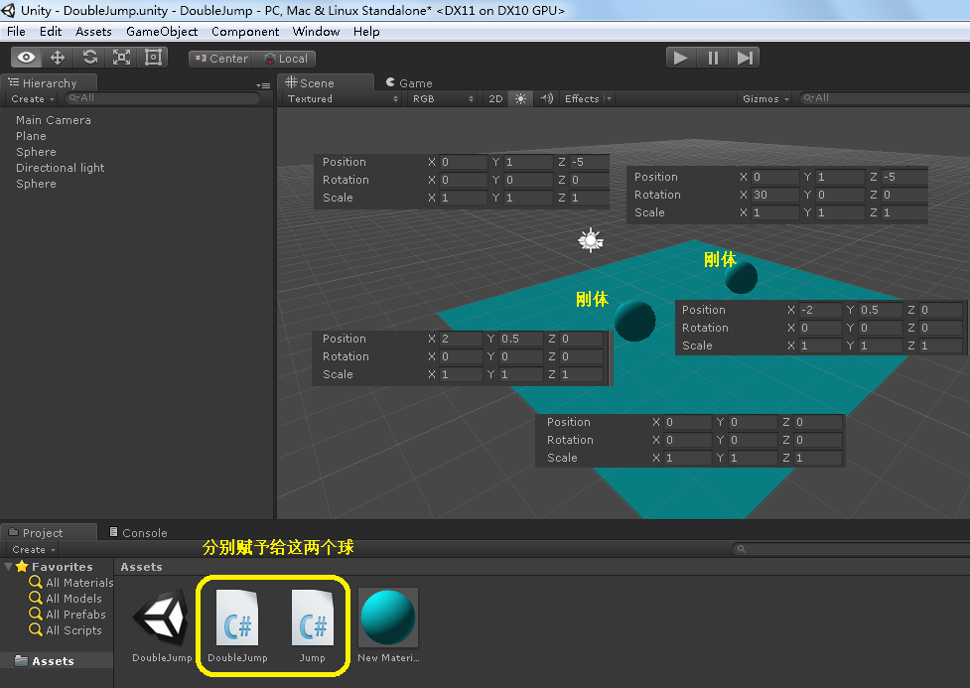970x688 pixels.
Task: Click the Hierarchy search field
Action: coord(163,98)
